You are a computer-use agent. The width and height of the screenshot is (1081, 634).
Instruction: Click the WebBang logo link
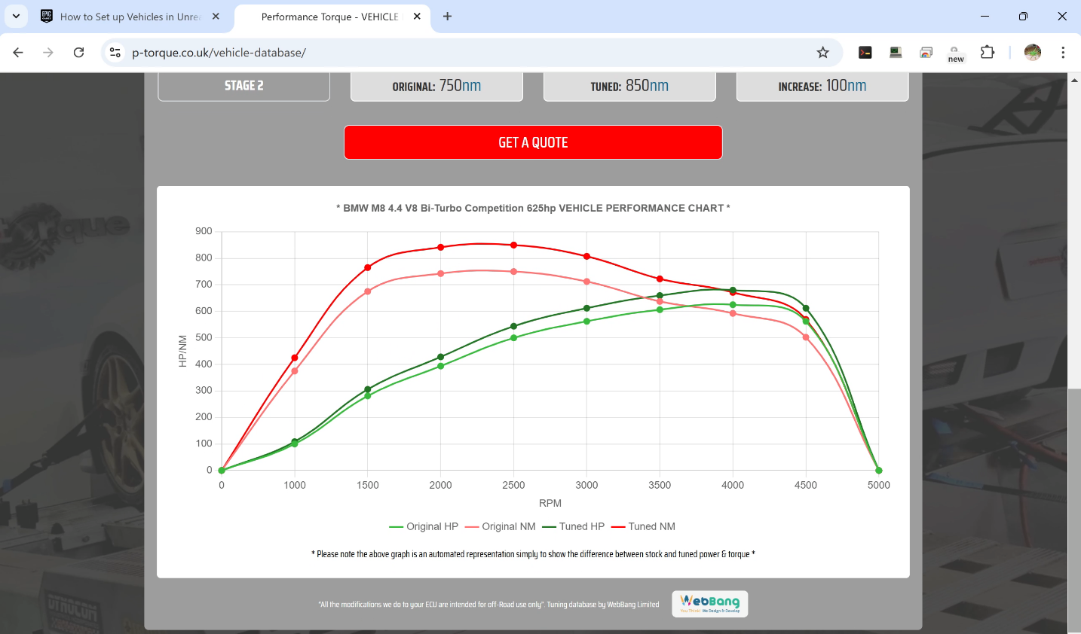click(710, 604)
